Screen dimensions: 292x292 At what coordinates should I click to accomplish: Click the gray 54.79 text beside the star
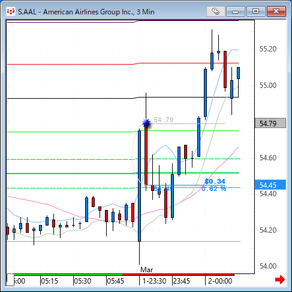164,120
